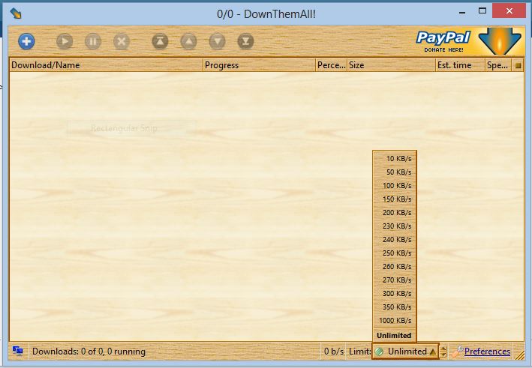Choose 150 KB/s limit option
This screenshot has width=532, height=368.
click(395, 199)
